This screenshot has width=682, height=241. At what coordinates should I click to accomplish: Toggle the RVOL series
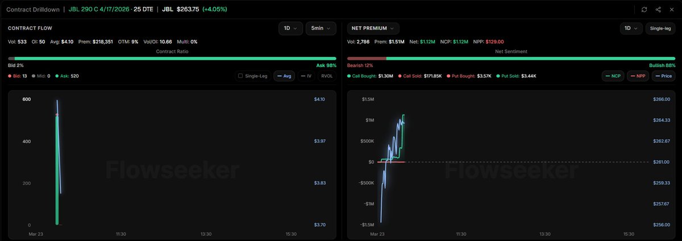pos(326,76)
